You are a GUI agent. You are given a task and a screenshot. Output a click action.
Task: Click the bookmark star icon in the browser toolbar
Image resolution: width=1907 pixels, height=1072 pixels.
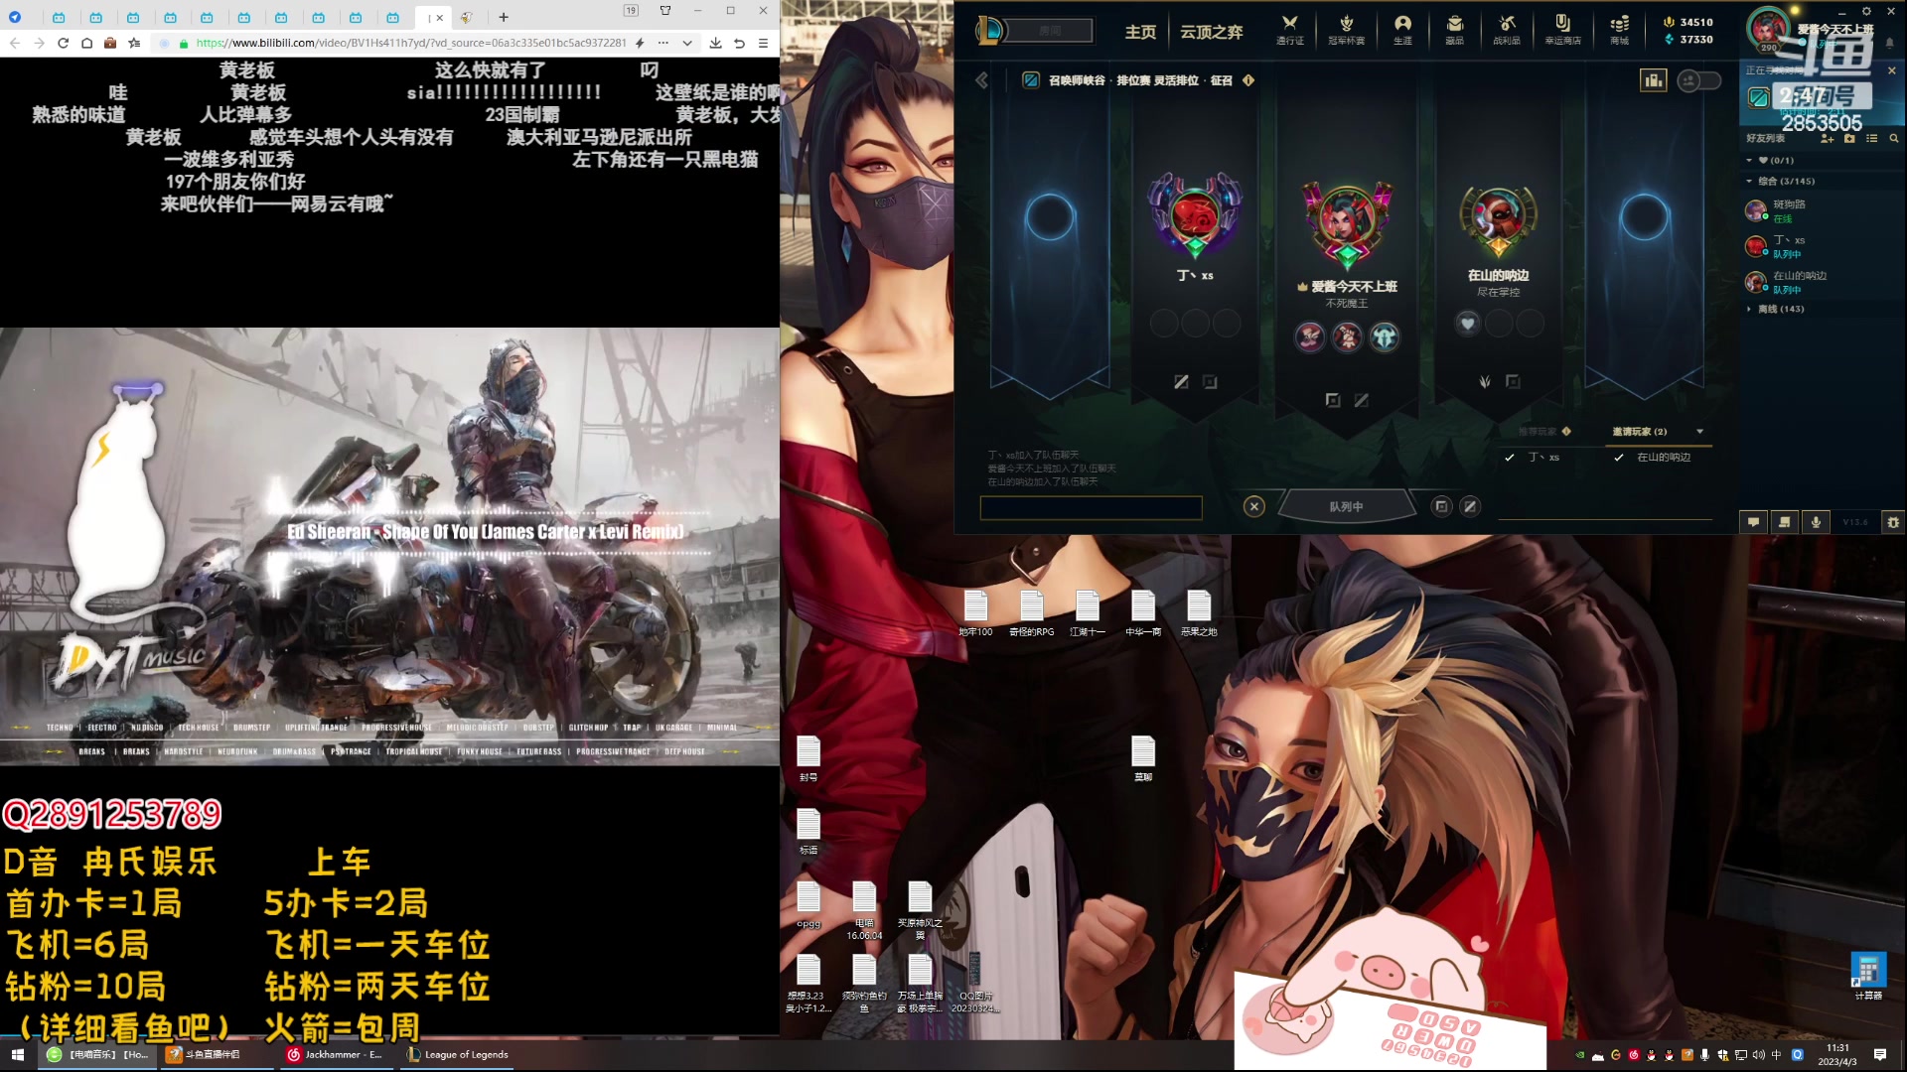134,43
